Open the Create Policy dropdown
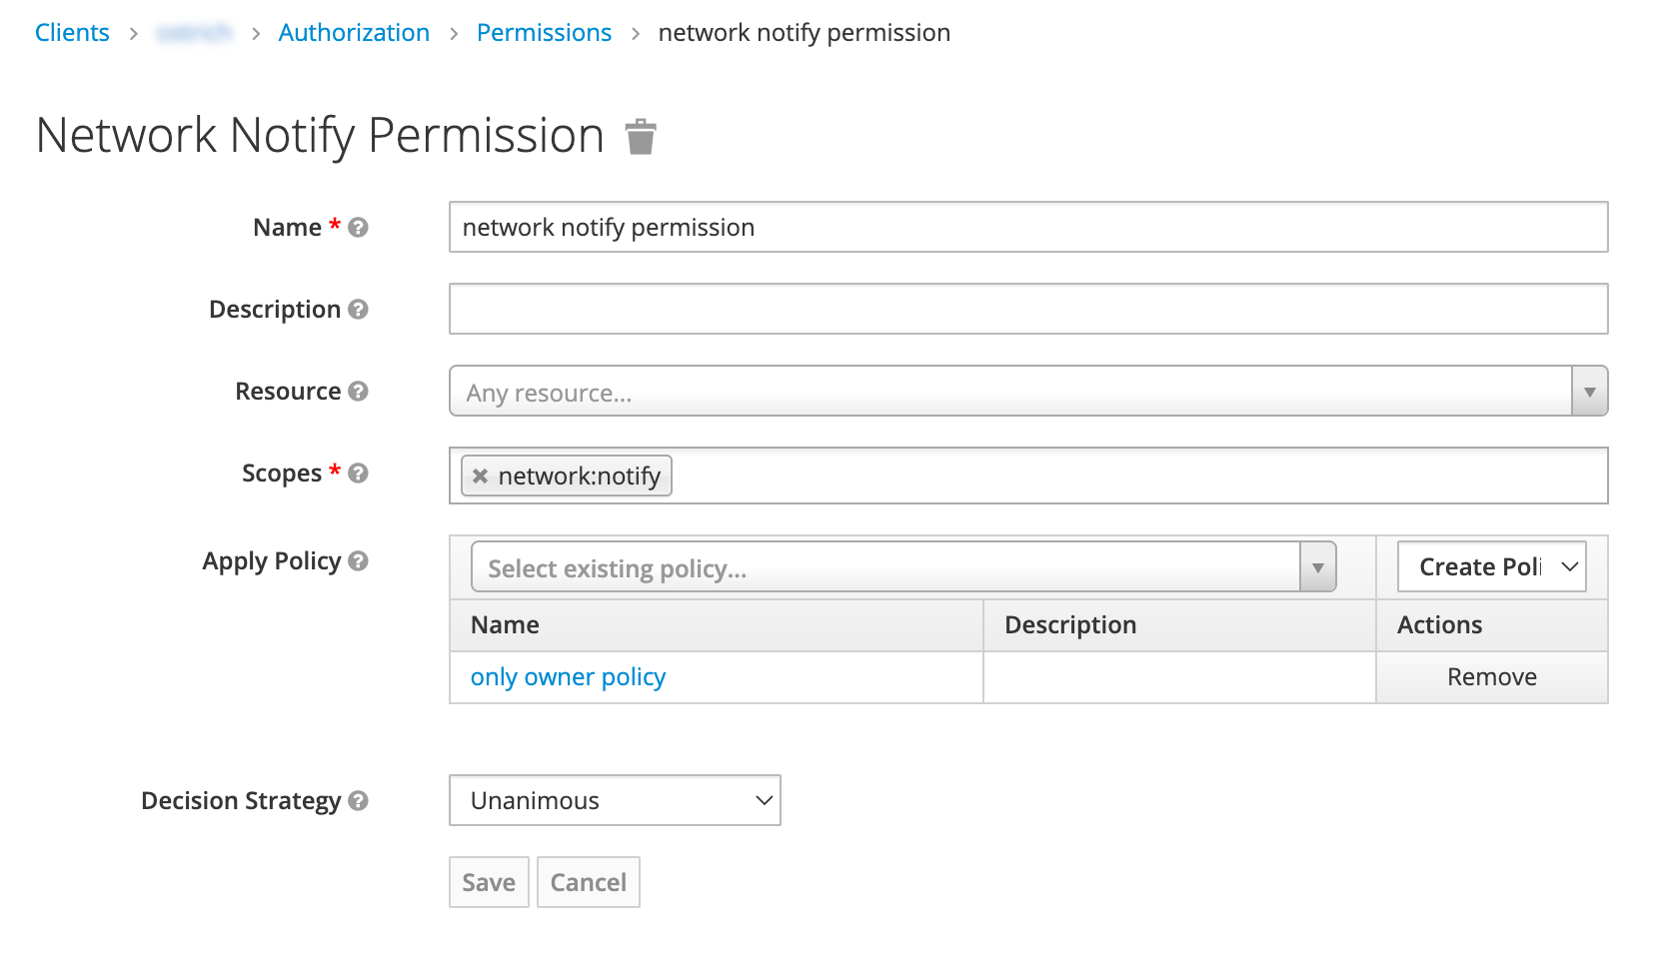Image resolution: width=1671 pixels, height=959 pixels. (1491, 566)
